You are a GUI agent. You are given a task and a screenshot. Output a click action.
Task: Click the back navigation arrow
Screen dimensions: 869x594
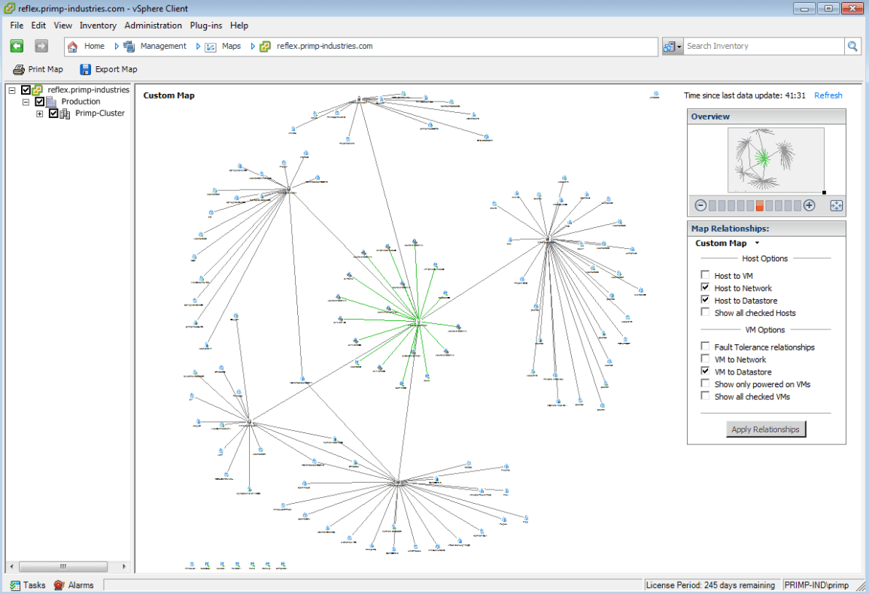16,46
